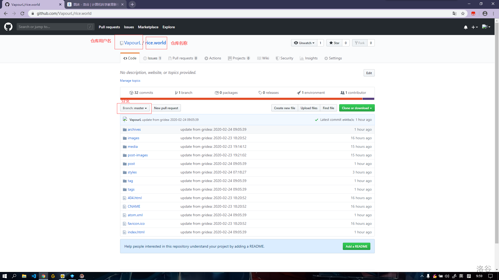Open Pull requests in top navigation
Viewport: 499px width, 280px height.
tap(109, 27)
